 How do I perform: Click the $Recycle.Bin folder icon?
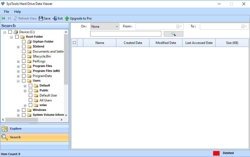pos(29,56)
